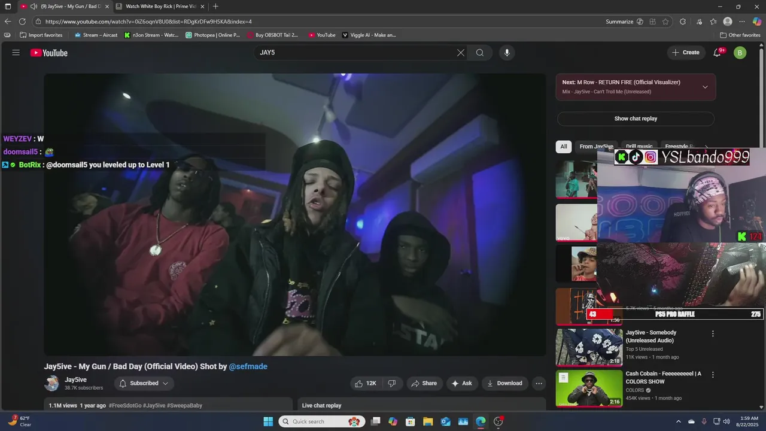The width and height of the screenshot is (766, 431).
Task: Add this page to favorites star
Action: [x=665, y=22]
